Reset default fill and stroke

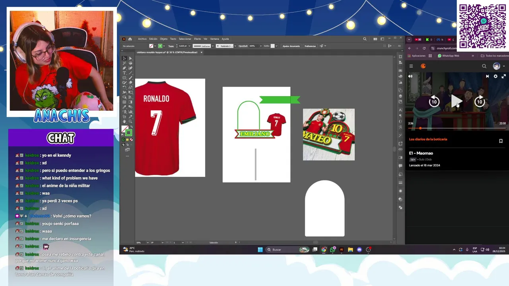coord(123,134)
